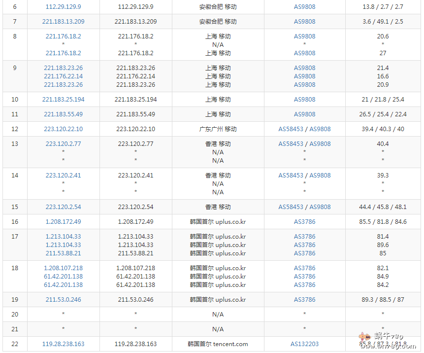Open the AS3786 link in hop 16
Viewport: 424px width, 353px height.
pyautogui.click(x=304, y=222)
